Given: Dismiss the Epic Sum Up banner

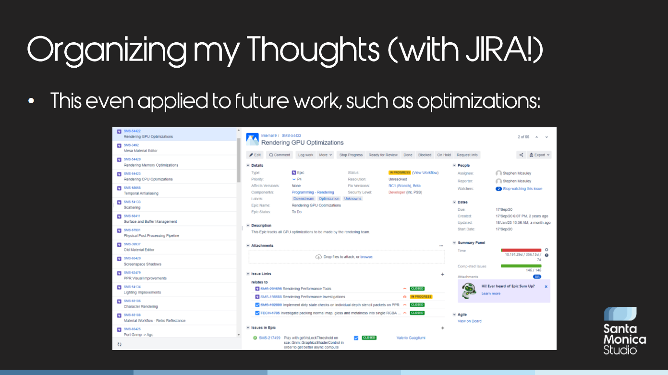Looking at the screenshot, I should [x=546, y=287].
